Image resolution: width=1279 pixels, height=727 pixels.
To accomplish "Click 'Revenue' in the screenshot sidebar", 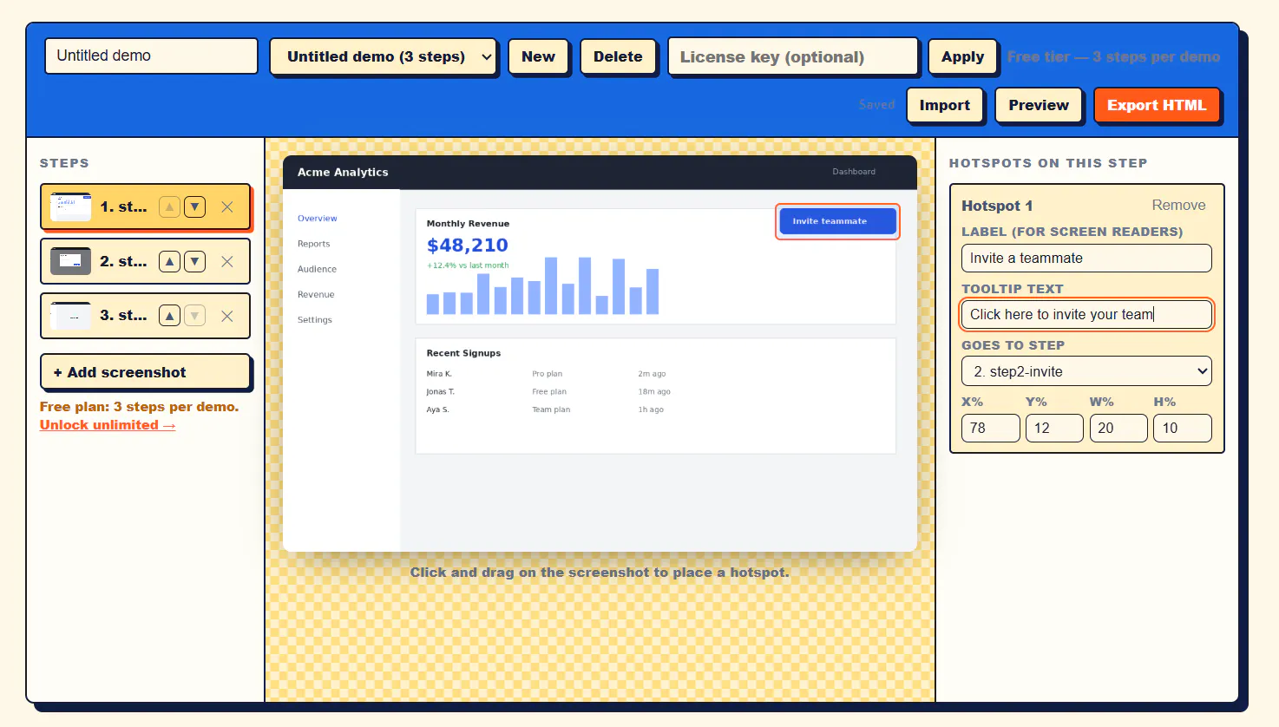I will (x=316, y=295).
